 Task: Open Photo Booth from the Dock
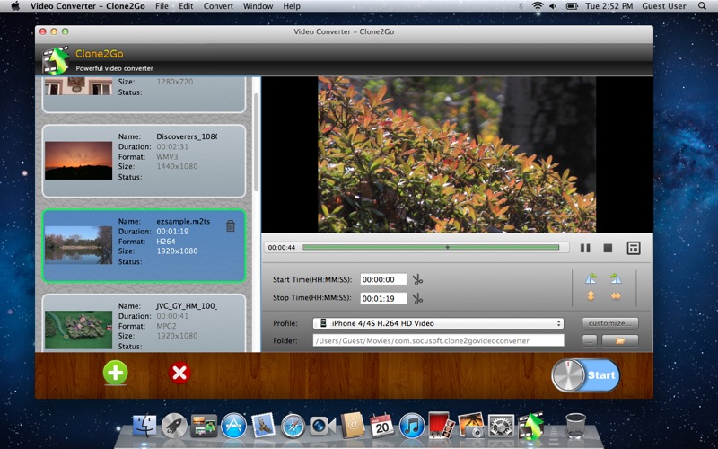[442, 424]
